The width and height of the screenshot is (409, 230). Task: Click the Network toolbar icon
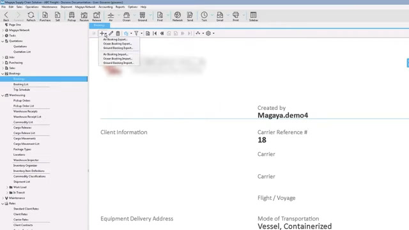coord(178,15)
